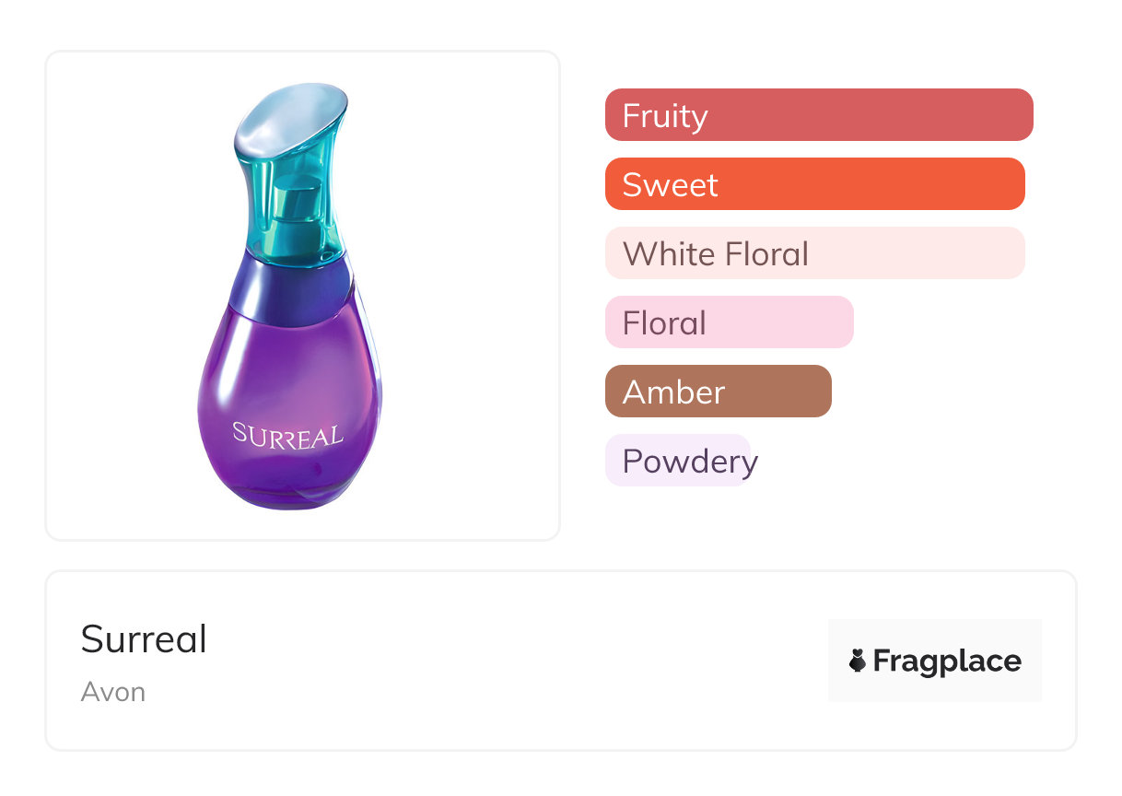Screen dimensions: 1122x796
Task: Click the word Sweet in orange bar
Action: click(x=670, y=185)
